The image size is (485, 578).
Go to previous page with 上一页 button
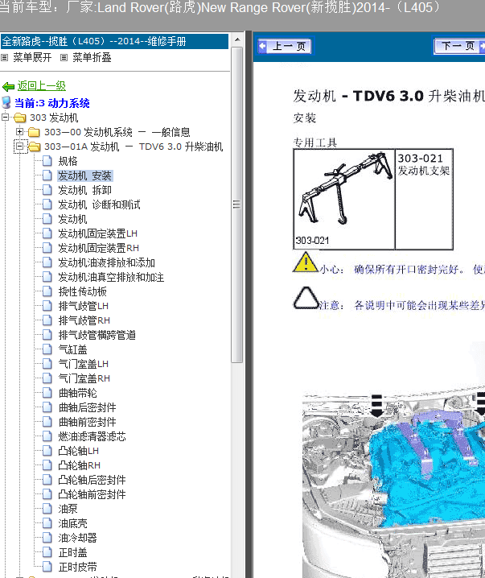tap(284, 46)
